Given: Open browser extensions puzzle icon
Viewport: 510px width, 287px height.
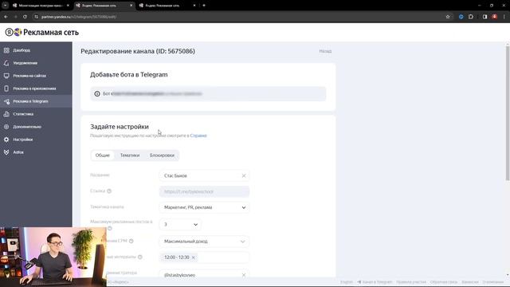Looking at the screenshot, I should tap(471, 17).
